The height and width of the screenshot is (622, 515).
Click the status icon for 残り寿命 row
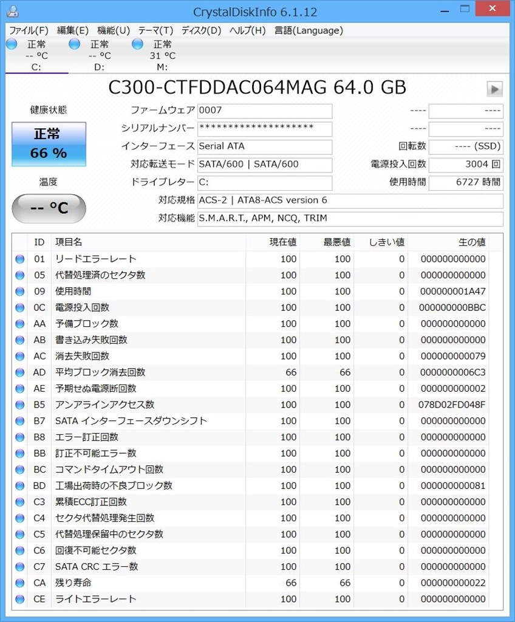20,583
